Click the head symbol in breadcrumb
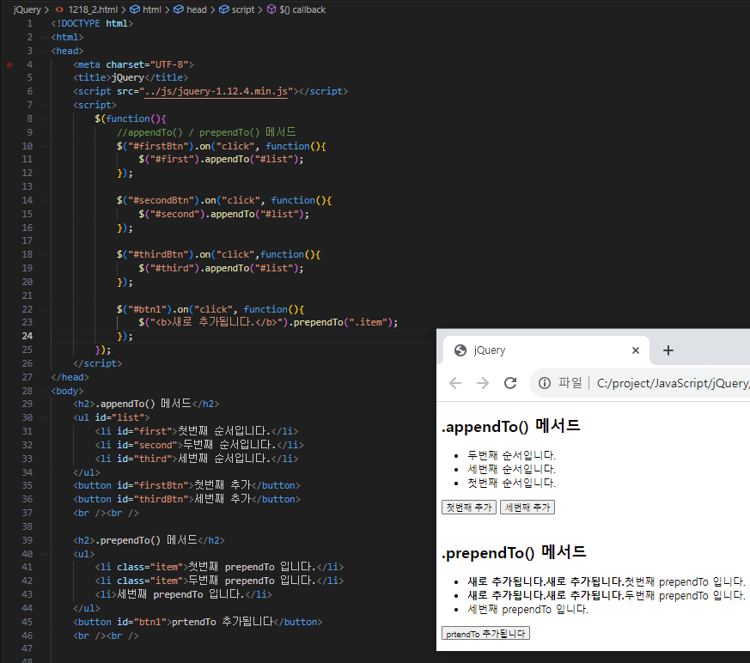Image resolution: width=750 pixels, height=663 pixels. [x=196, y=9]
